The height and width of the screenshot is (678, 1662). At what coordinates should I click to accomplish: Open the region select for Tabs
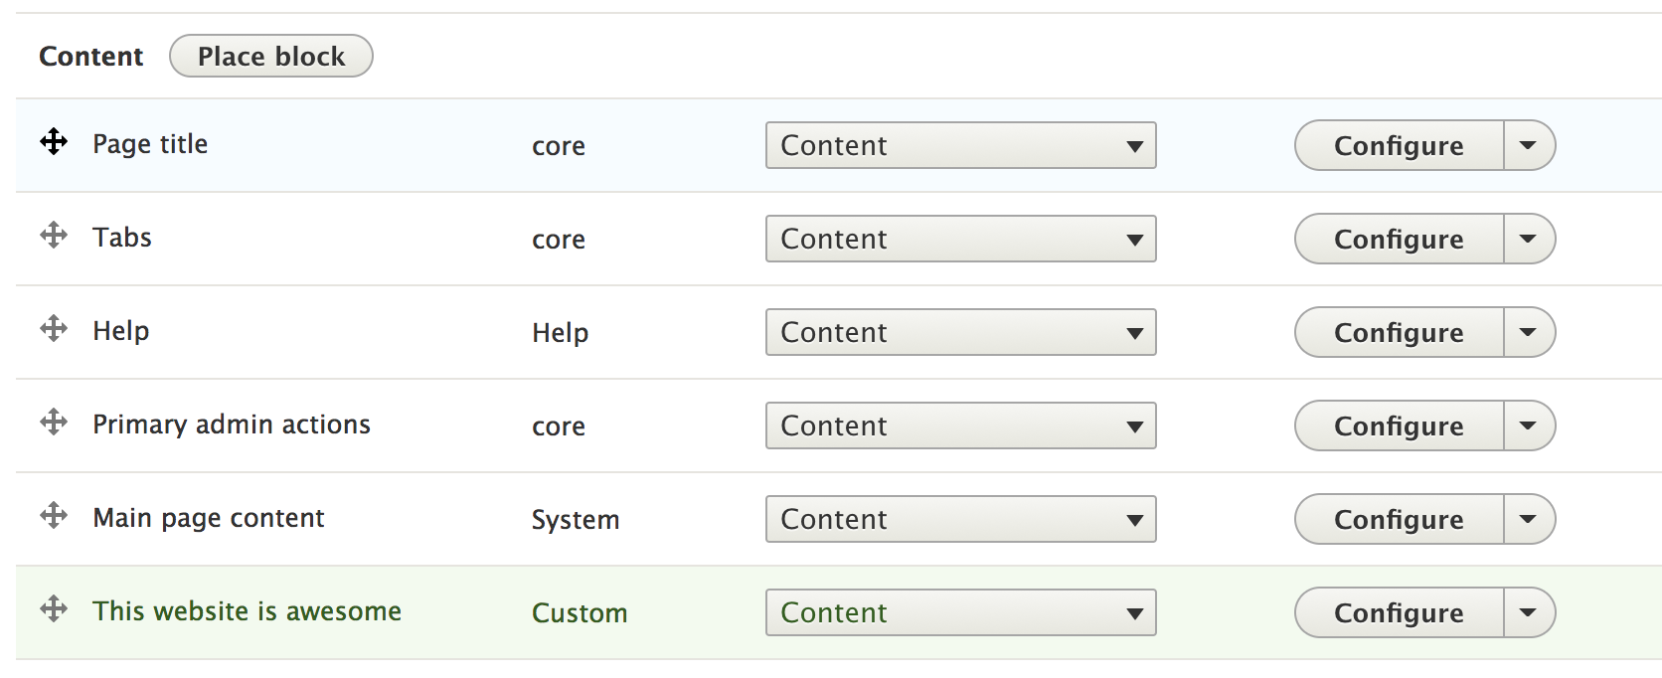click(960, 239)
